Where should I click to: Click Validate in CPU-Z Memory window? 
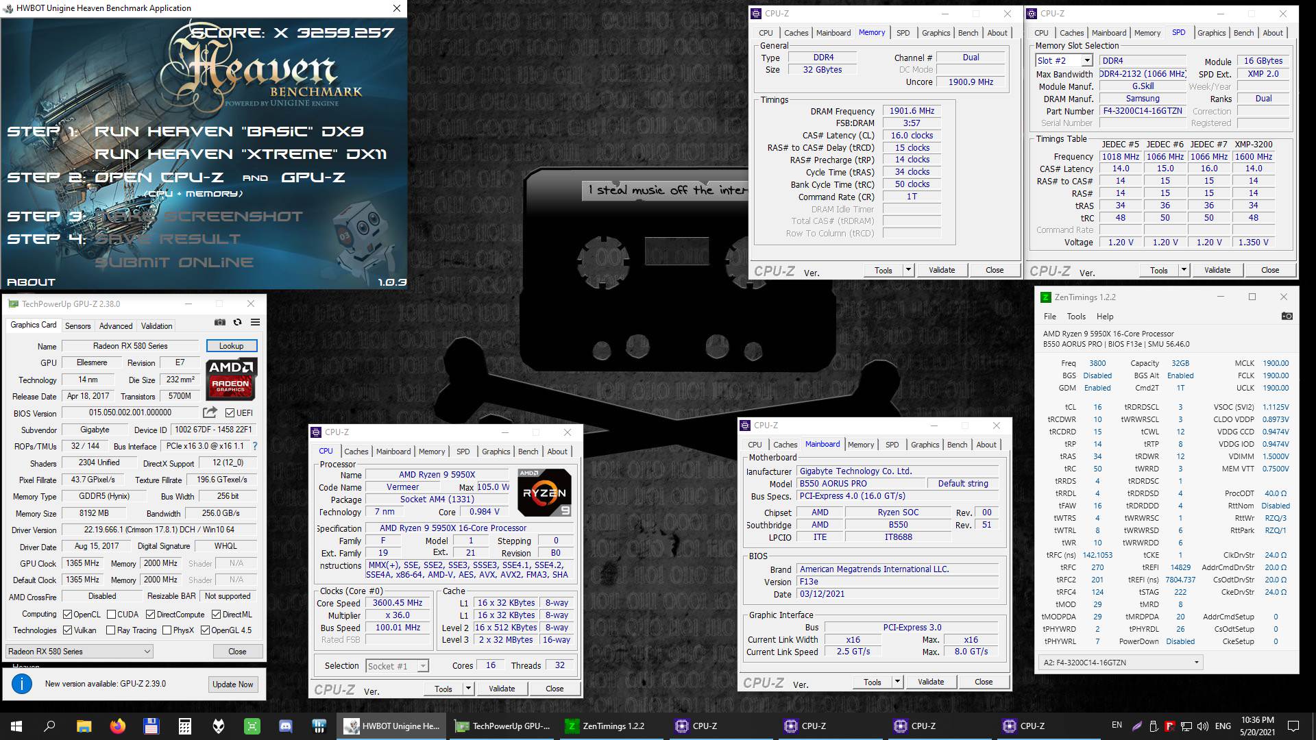pyautogui.click(x=942, y=270)
